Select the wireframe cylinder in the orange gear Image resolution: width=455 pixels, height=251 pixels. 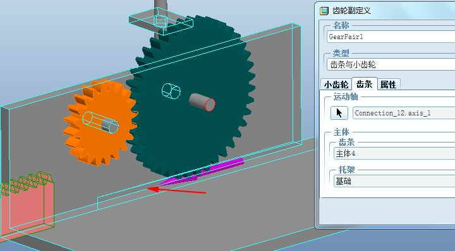(100, 123)
